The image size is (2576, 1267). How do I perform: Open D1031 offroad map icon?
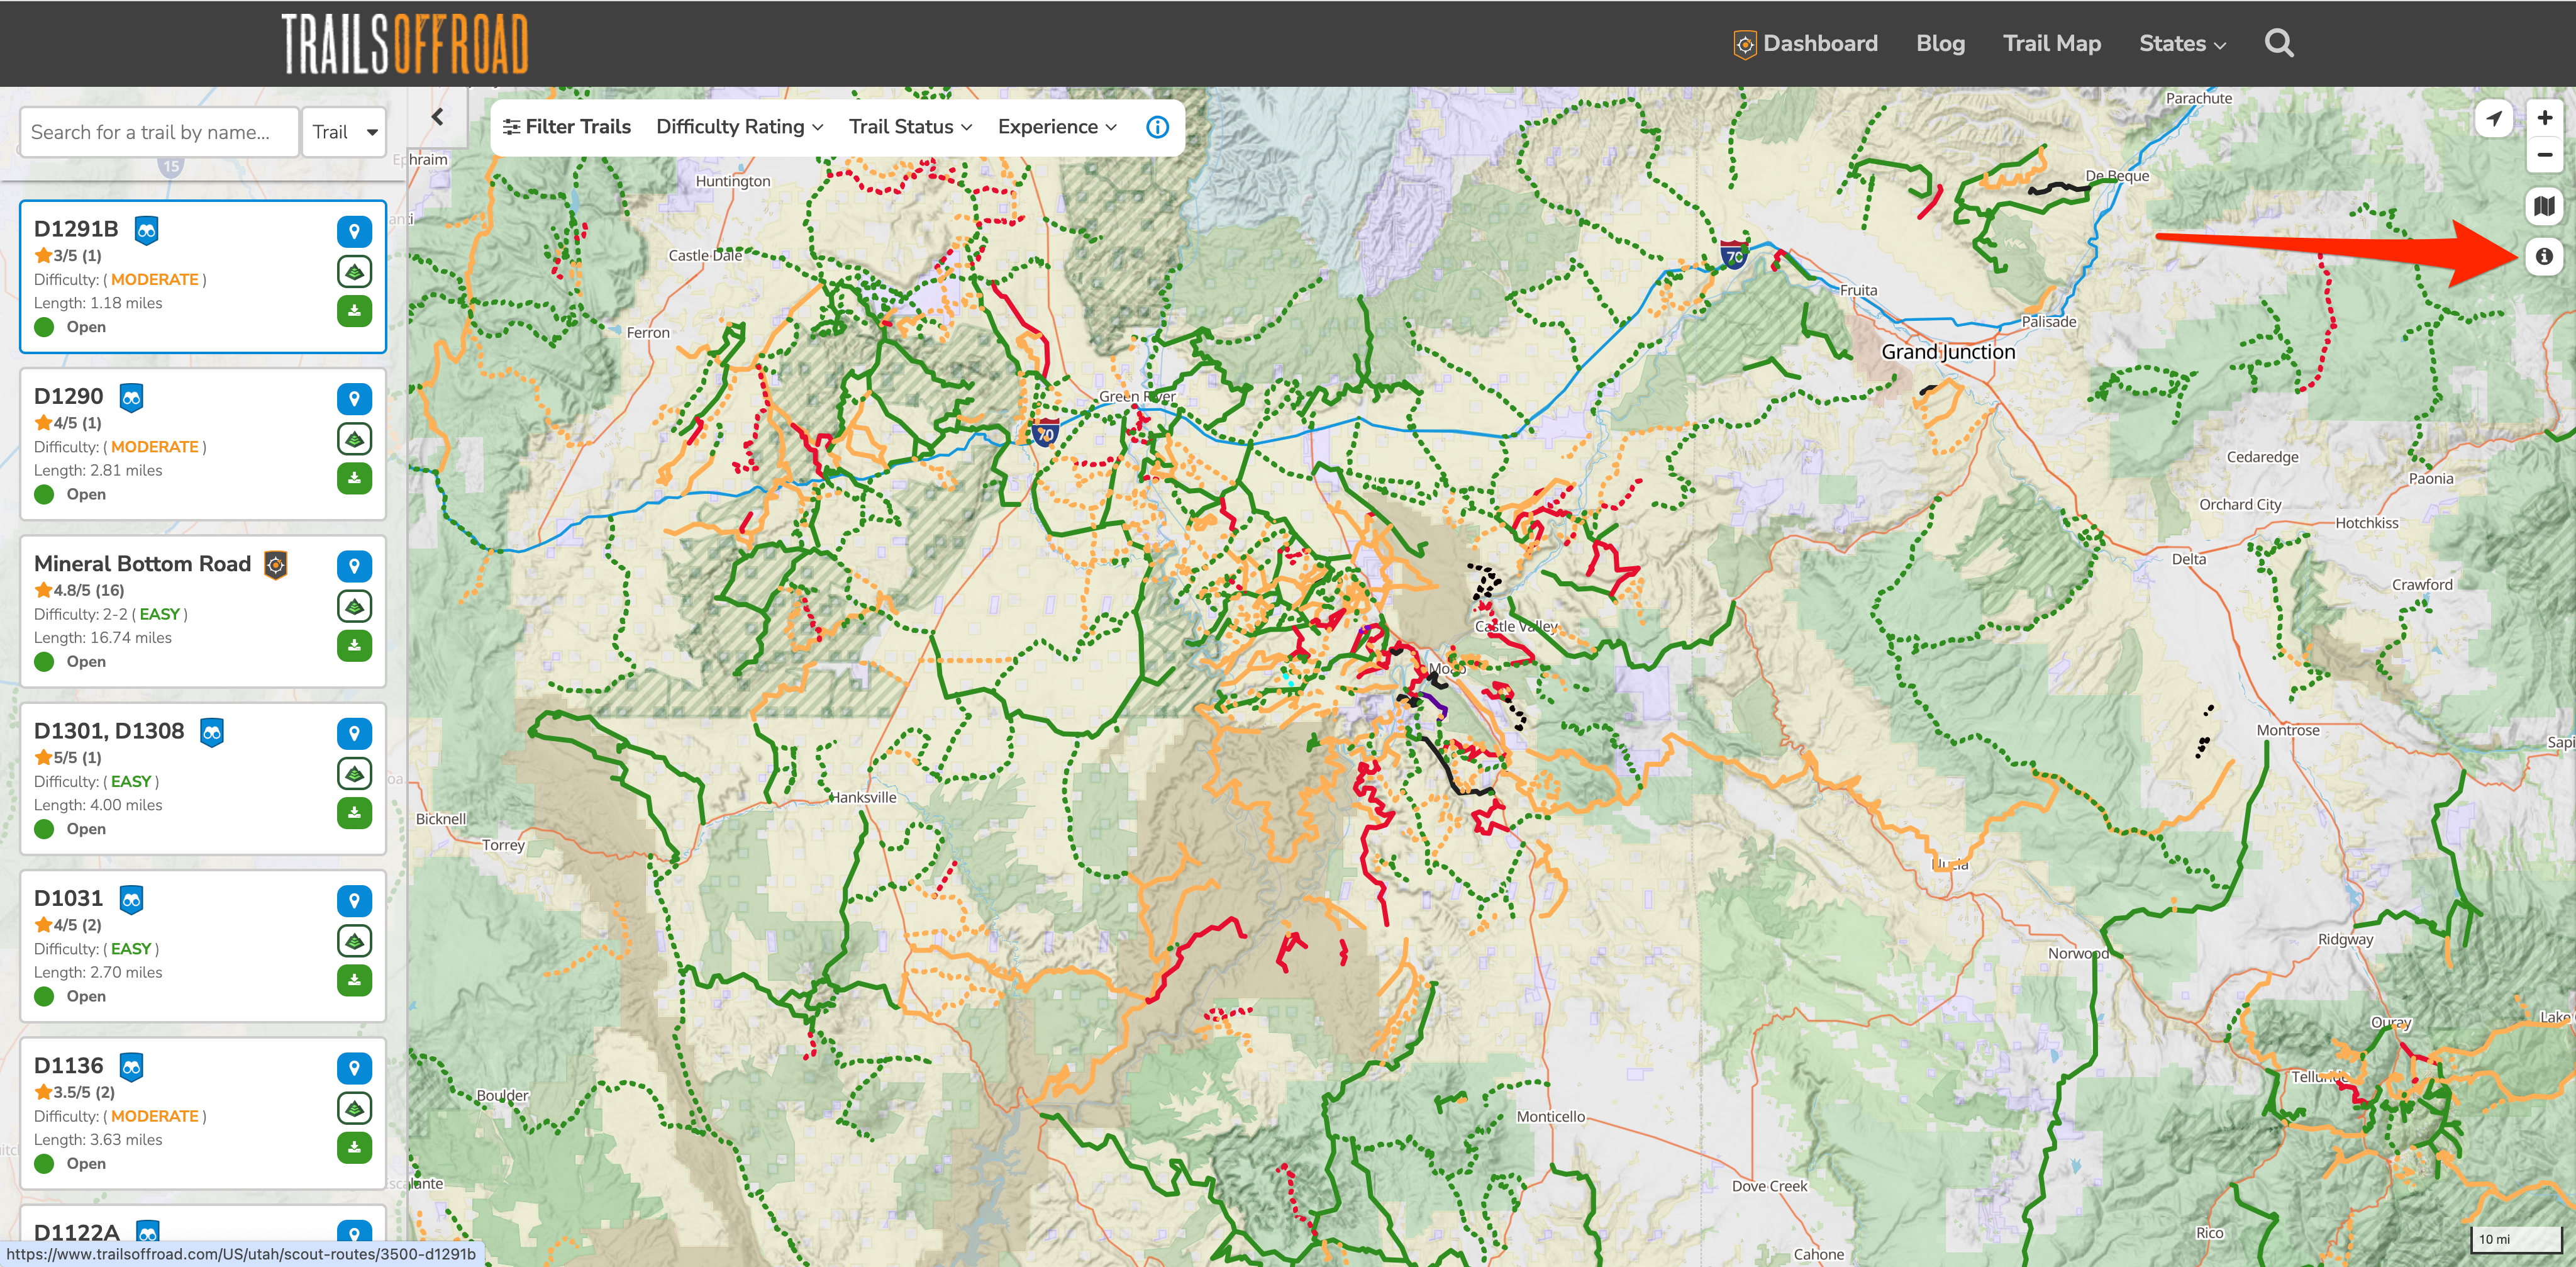[x=354, y=940]
